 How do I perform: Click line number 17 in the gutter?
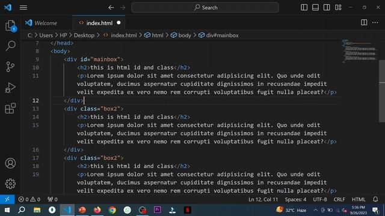(35, 158)
